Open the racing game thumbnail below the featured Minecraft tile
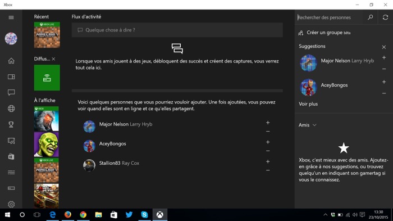 pyautogui.click(x=47, y=196)
